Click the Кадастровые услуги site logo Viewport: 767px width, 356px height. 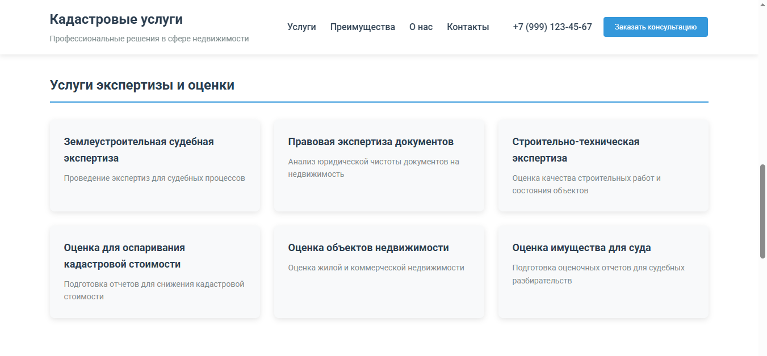116,19
